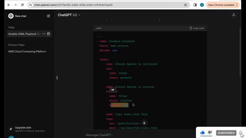Image resolution: width=246 pixels, height=138 pixels.
Task: Click the 'Previous 7 Days' sidebar heading
Action: click(x=16, y=45)
